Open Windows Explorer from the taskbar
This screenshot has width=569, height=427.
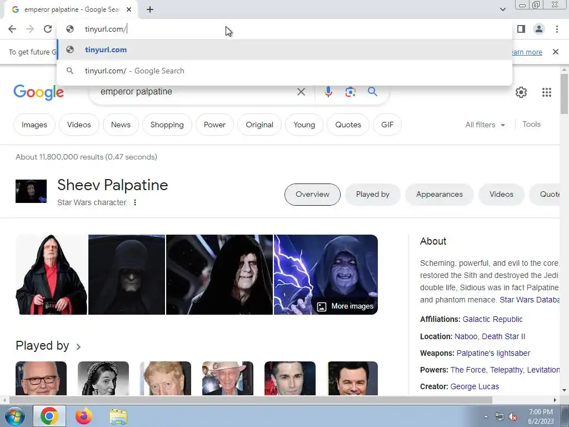click(118, 416)
